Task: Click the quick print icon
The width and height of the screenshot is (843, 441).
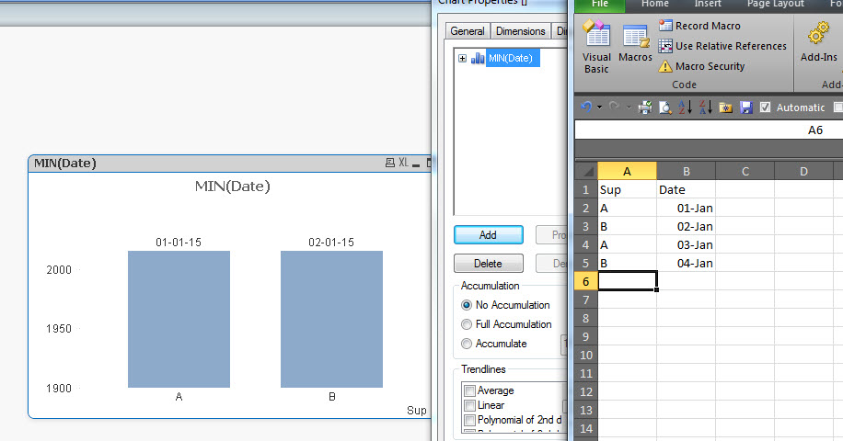Action: (645, 107)
